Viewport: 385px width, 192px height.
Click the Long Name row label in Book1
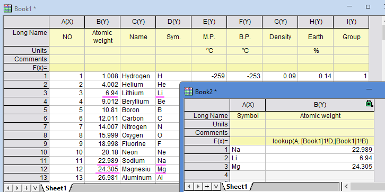26,37
